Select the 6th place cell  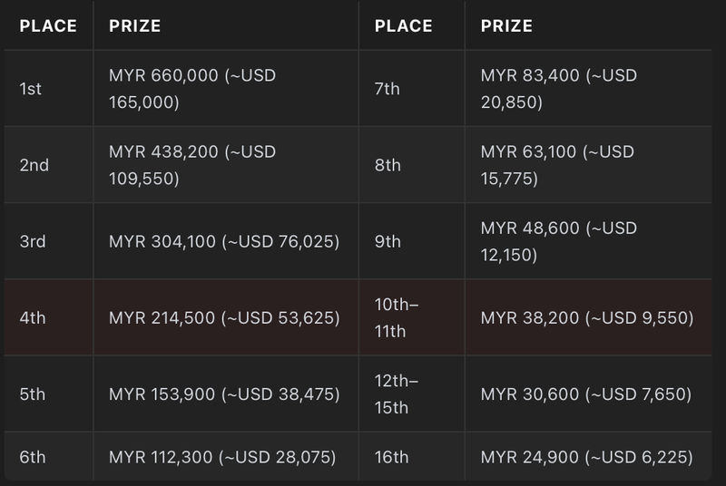[x=48, y=456]
